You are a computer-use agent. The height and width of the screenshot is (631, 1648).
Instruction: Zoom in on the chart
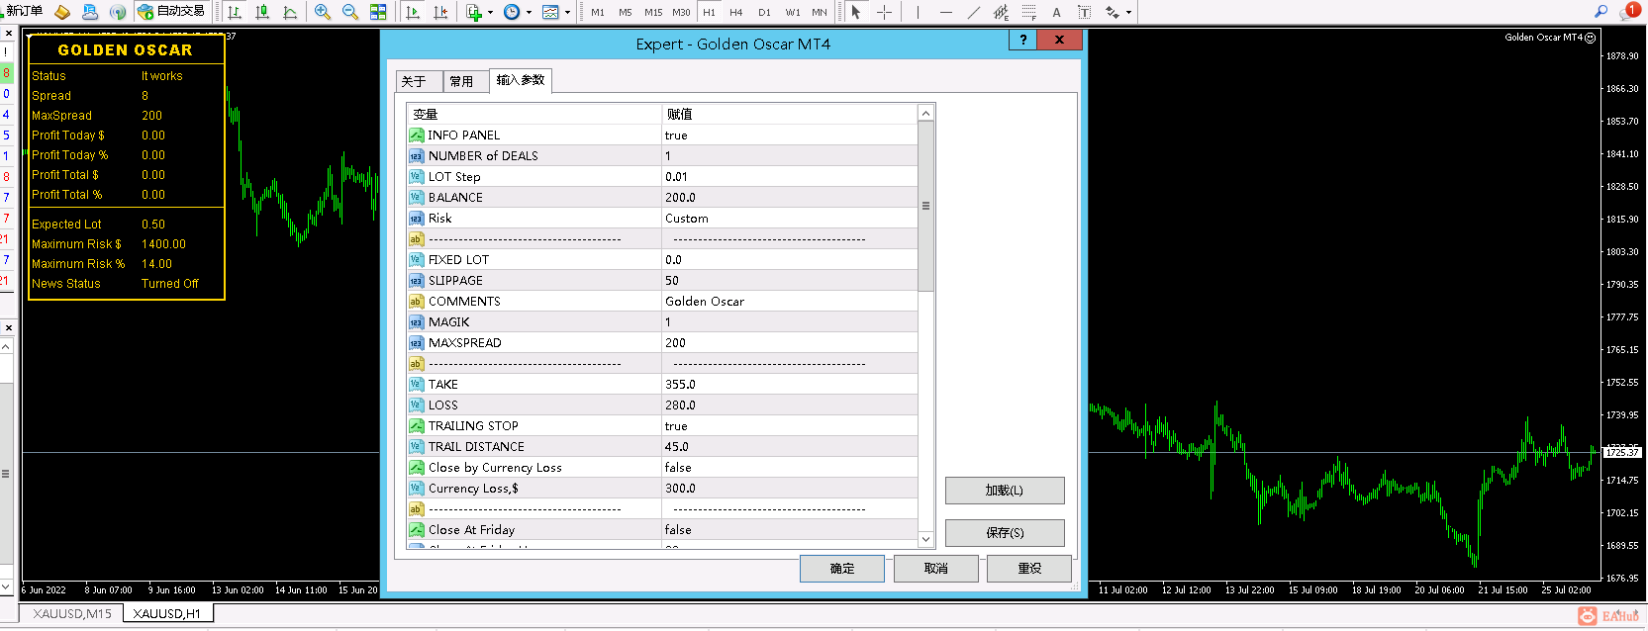tap(323, 12)
